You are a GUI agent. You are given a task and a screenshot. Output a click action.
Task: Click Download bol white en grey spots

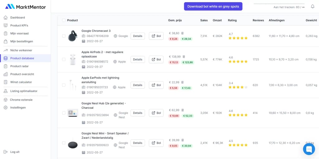click(x=213, y=6)
